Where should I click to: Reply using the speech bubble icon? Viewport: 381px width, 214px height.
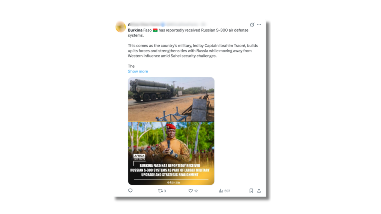tap(130, 191)
